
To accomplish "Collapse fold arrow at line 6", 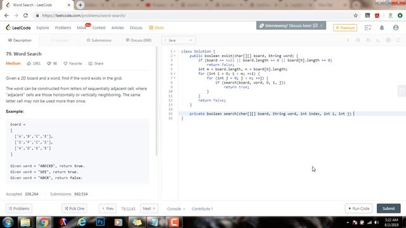I will (175, 73).
